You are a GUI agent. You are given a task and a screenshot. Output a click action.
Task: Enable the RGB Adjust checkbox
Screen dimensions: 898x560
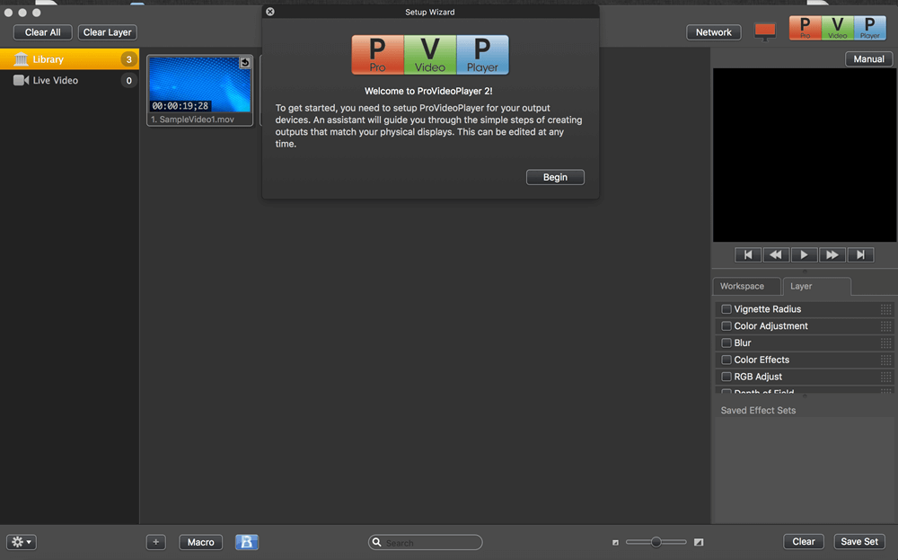(x=726, y=377)
